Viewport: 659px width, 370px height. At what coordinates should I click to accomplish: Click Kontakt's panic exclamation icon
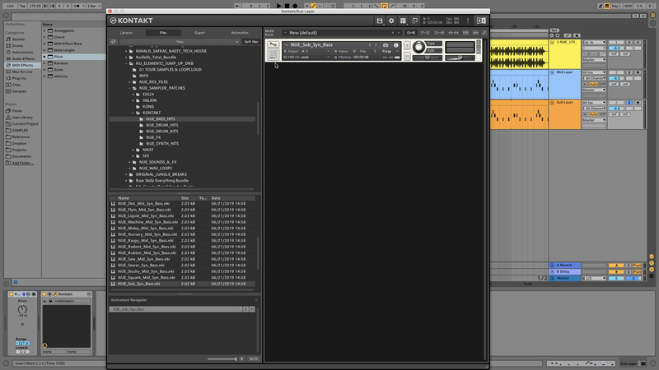pos(468,21)
